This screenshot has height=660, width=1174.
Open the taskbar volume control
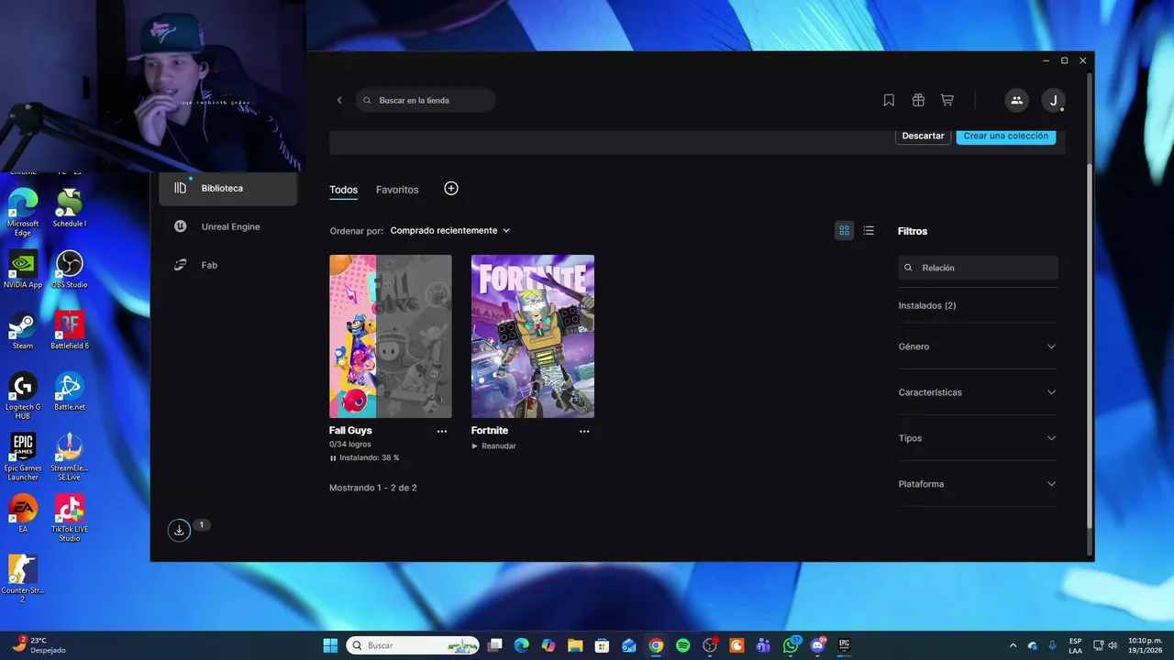pos(1113,645)
